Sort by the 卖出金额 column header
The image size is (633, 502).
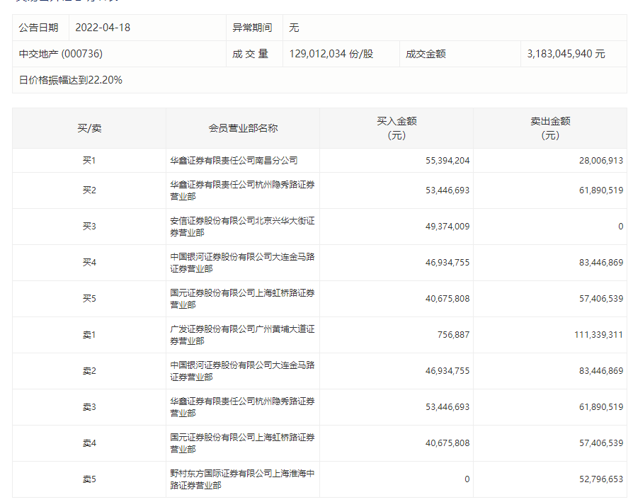click(550, 128)
